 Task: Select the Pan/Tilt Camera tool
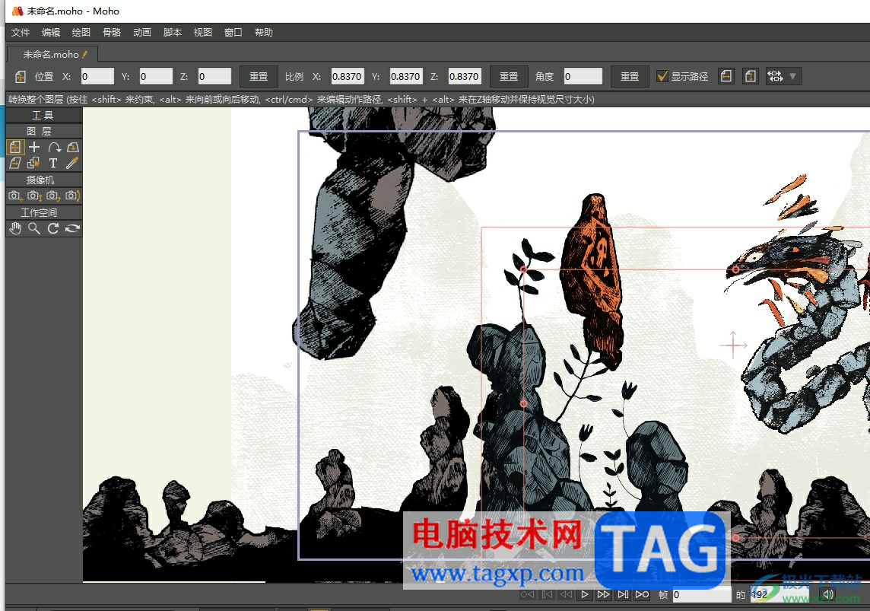pyautogui.click(x=73, y=196)
